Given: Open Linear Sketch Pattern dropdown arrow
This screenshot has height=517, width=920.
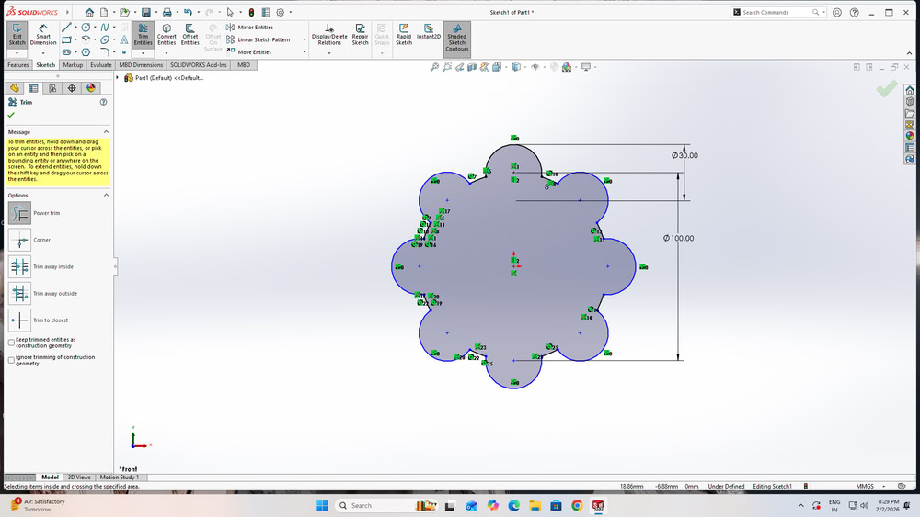Looking at the screenshot, I should [305, 39].
